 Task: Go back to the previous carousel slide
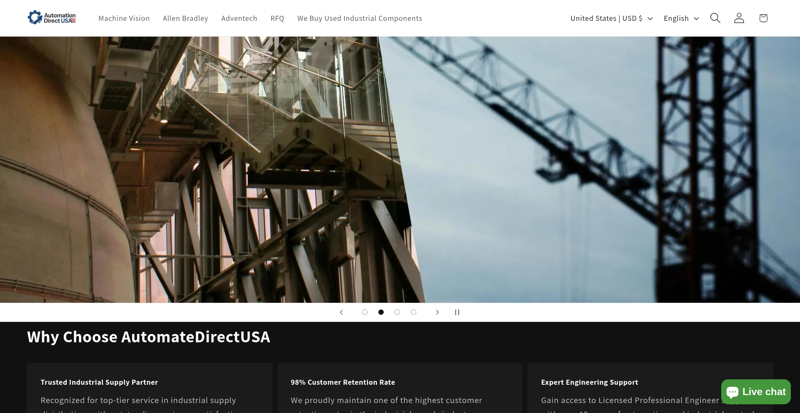coord(341,312)
